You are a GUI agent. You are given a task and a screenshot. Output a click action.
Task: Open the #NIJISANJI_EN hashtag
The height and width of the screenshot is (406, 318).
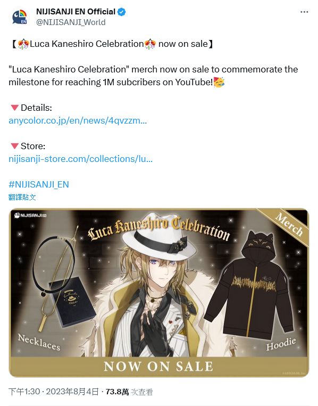click(39, 184)
